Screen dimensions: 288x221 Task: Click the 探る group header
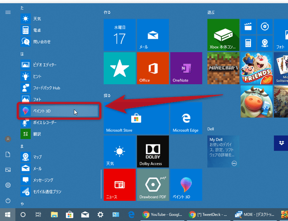(107, 96)
